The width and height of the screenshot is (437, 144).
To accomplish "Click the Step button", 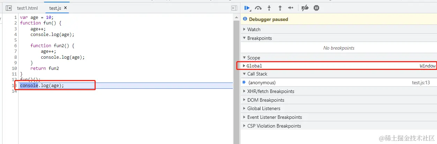I will pos(291,8).
